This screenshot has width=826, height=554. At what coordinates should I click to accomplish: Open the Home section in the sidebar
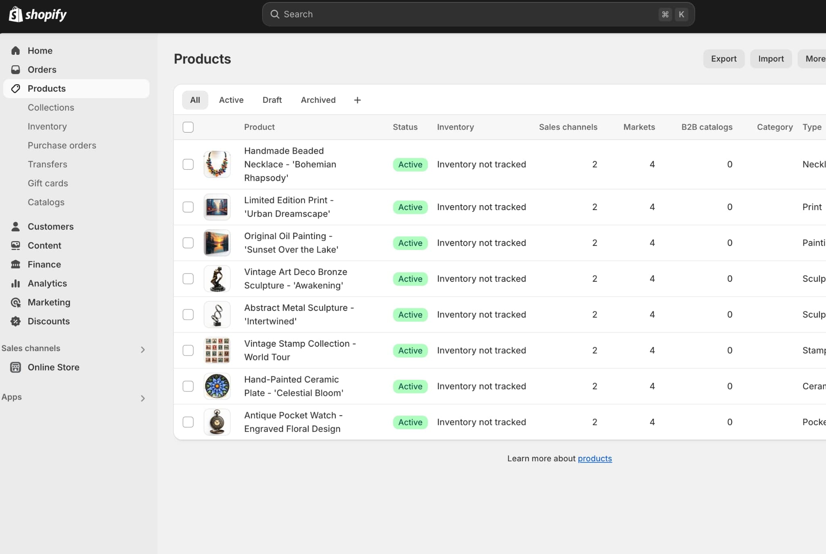[40, 50]
